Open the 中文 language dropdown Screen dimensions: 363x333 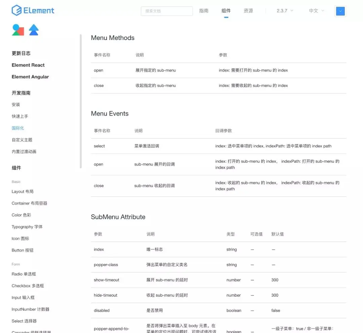coord(317,11)
